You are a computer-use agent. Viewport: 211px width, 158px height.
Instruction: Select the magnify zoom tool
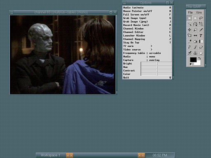(x=195, y=30)
